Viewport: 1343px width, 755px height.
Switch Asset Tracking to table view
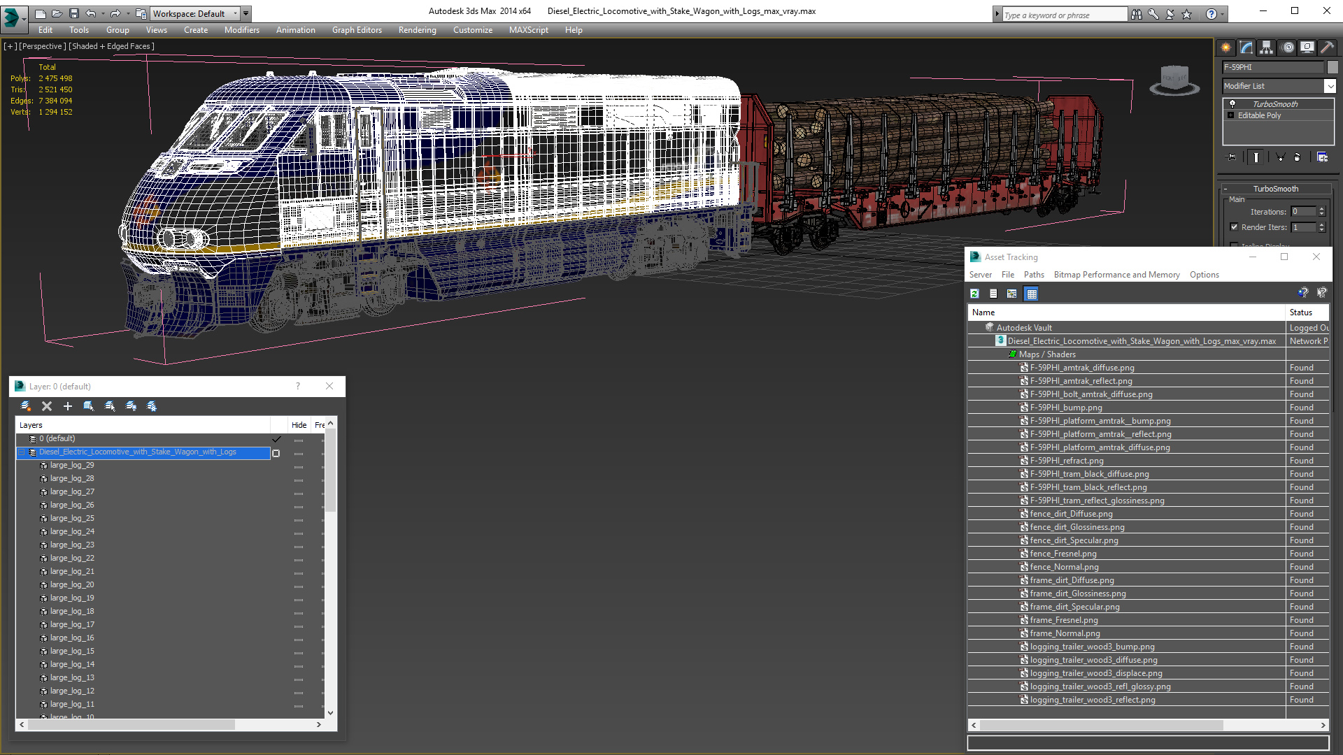(x=1031, y=294)
